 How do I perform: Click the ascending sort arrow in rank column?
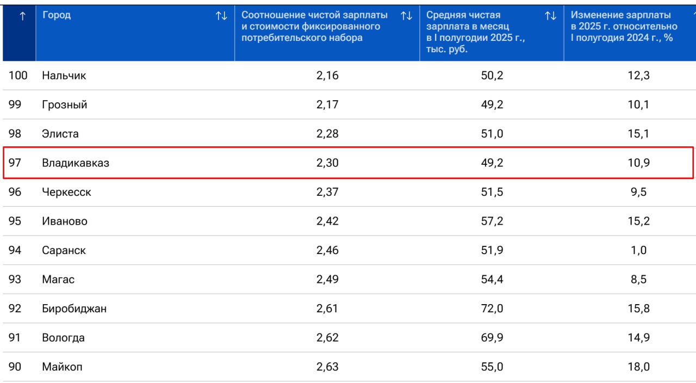[x=22, y=17]
